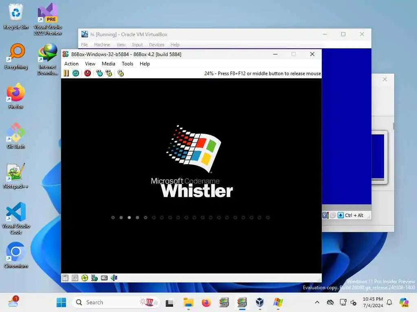
Task: Select Internet Download Manager desktop icon
Action: [48, 59]
